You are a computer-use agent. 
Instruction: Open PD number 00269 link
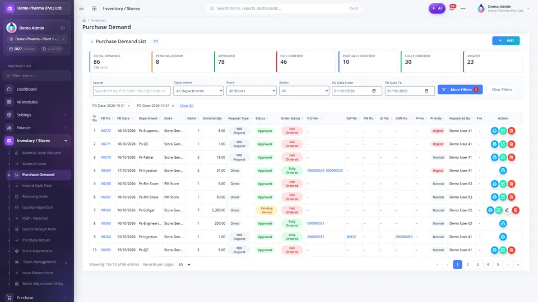[x=106, y=171]
